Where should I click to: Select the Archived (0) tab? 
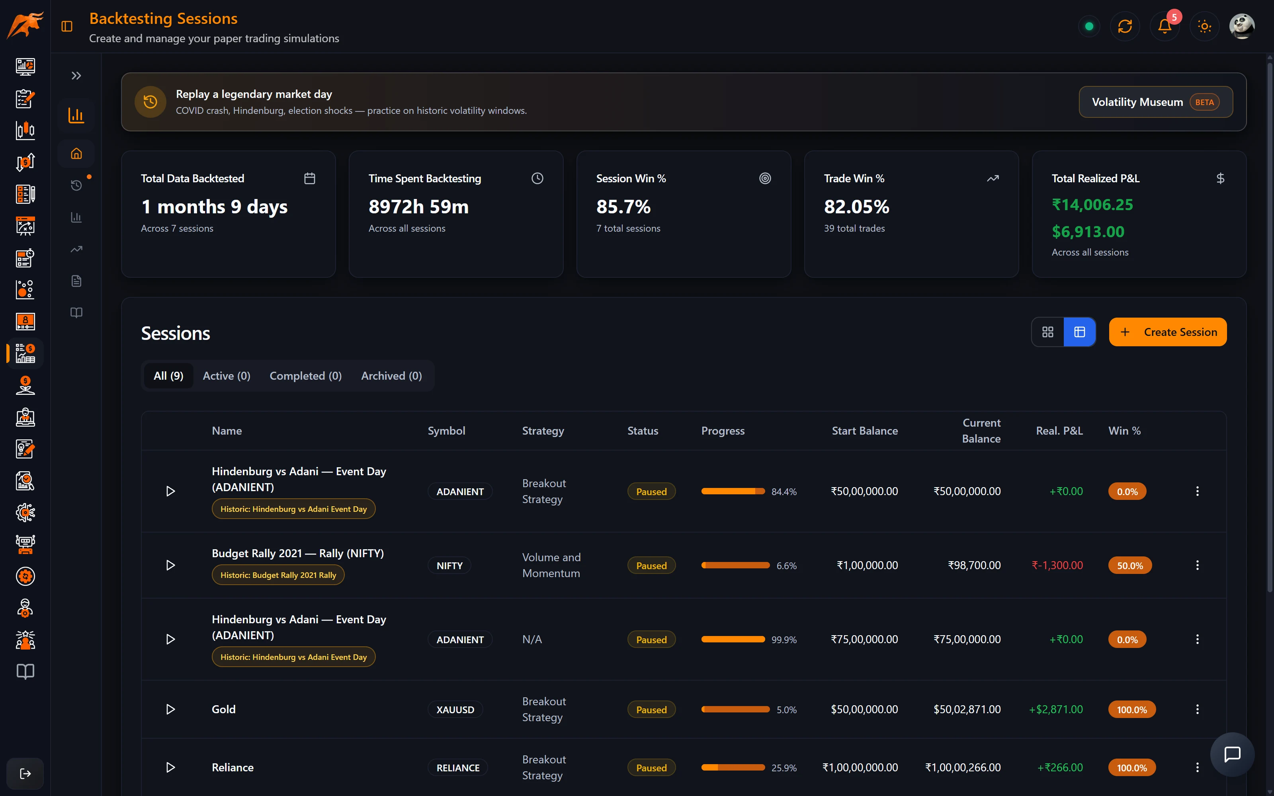coord(391,376)
